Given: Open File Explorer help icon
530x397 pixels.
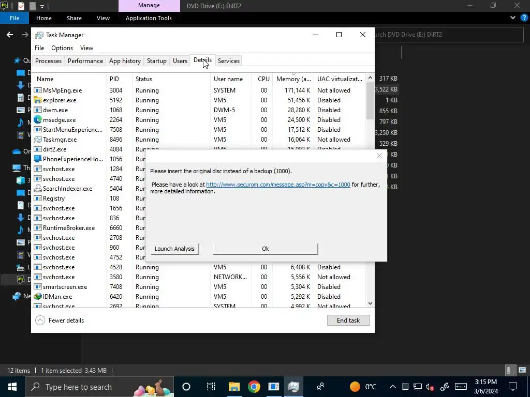Looking at the screenshot, I should click(x=524, y=18).
